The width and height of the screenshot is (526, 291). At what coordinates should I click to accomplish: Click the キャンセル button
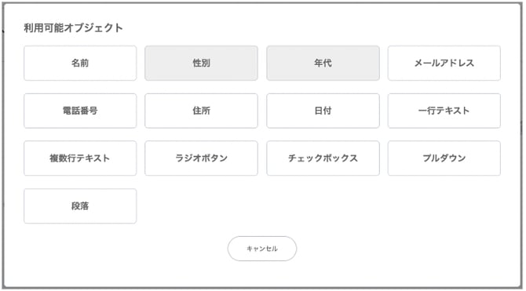pyautogui.click(x=262, y=249)
